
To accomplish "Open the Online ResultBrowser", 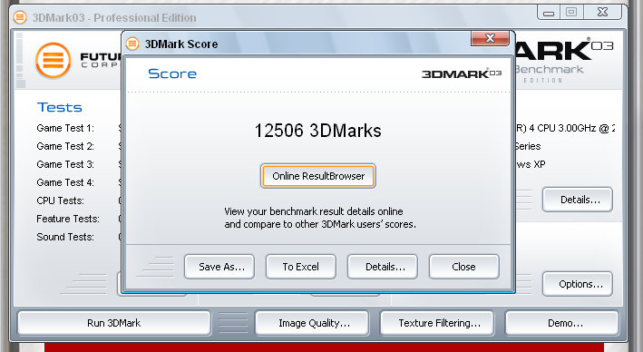I will coord(318,176).
